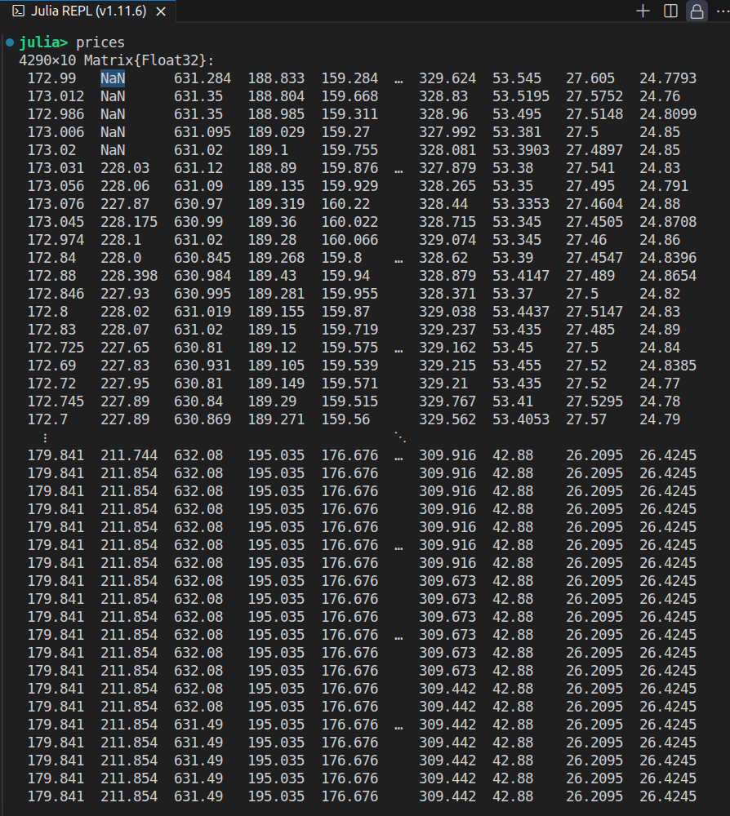Close the Julia REPL tab

coord(162,11)
